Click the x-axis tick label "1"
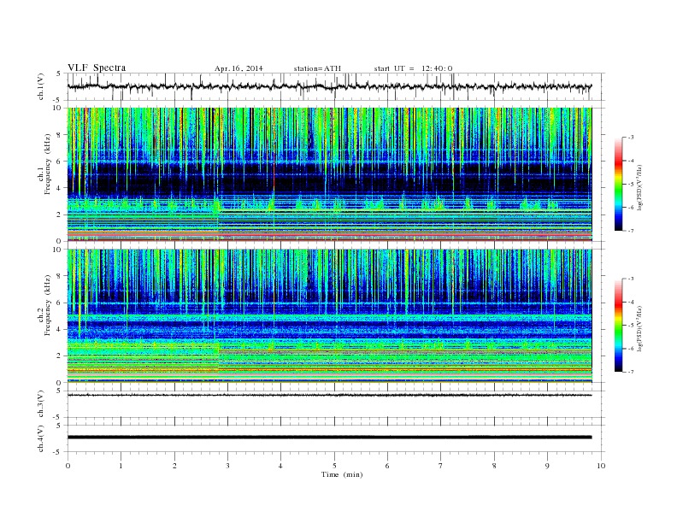677x523 pixels. pyautogui.click(x=121, y=466)
